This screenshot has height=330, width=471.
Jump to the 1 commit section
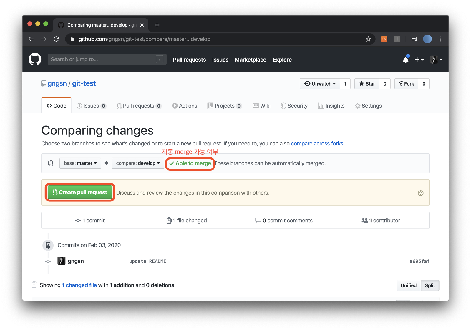coord(90,220)
